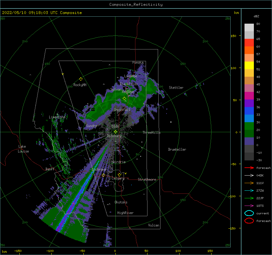Click the Strathmore map label

[x=147, y=180]
